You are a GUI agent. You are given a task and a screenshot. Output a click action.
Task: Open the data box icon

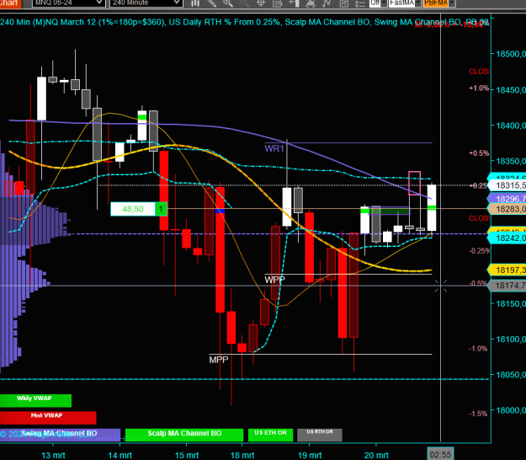278,3
